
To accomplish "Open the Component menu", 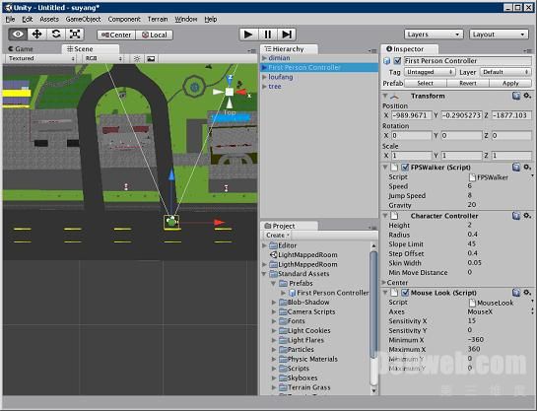I will (x=124, y=19).
